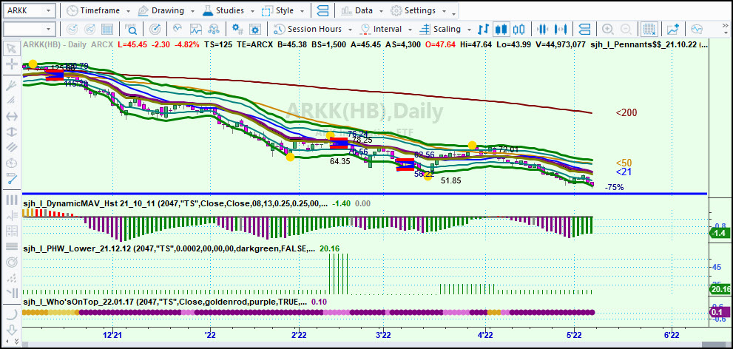Expand the Settings dropdown arrow
The width and height of the screenshot is (733, 349).
click(444, 11)
